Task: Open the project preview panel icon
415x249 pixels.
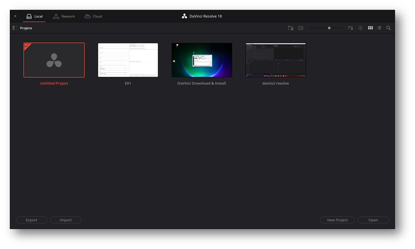Action: coord(300,28)
